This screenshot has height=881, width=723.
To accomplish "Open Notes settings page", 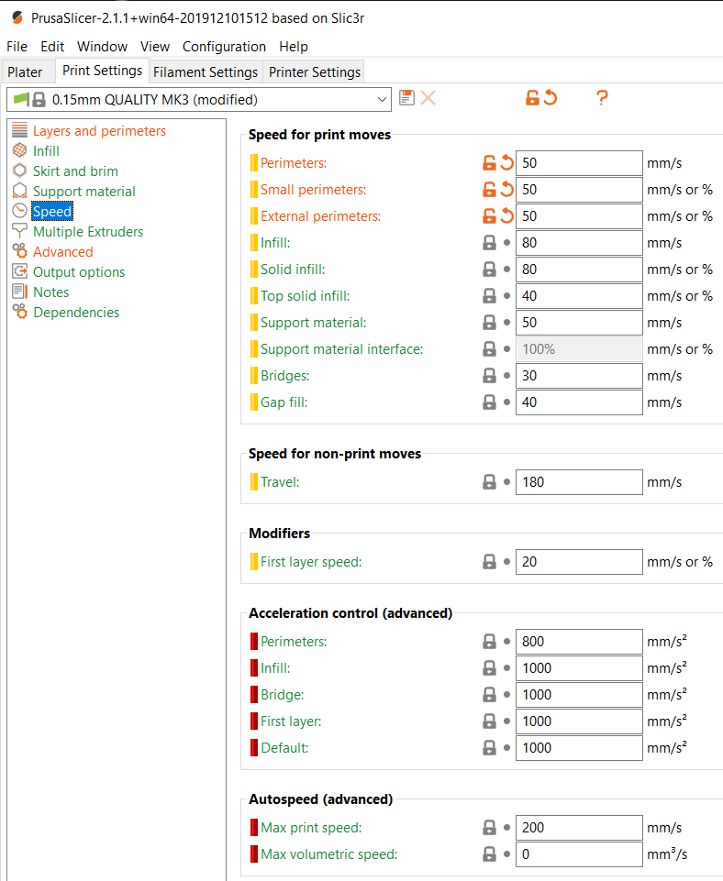I will [x=51, y=292].
